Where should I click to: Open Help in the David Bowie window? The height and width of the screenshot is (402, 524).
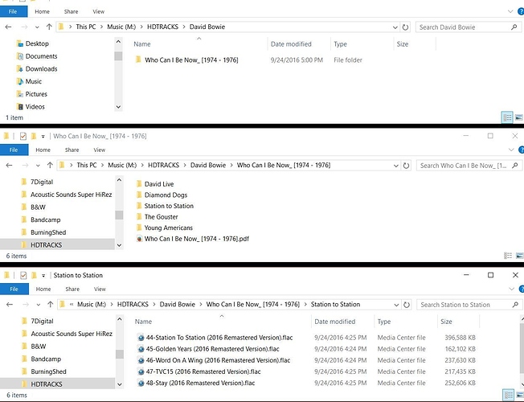point(521,11)
